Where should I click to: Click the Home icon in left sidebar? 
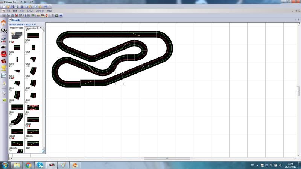click(4, 23)
